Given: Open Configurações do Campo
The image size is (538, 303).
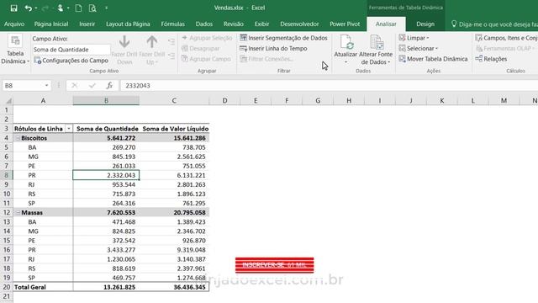Looking at the screenshot, I should (x=71, y=61).
